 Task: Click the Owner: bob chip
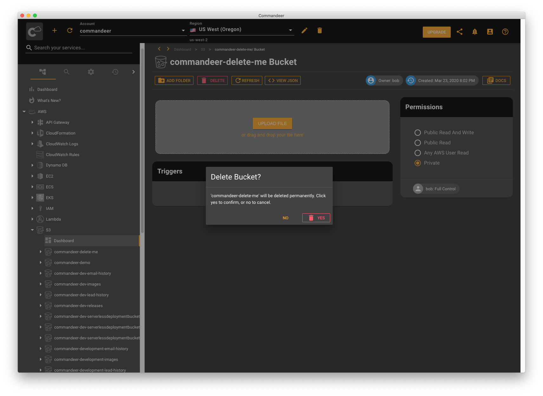click(x=384, y=80)
